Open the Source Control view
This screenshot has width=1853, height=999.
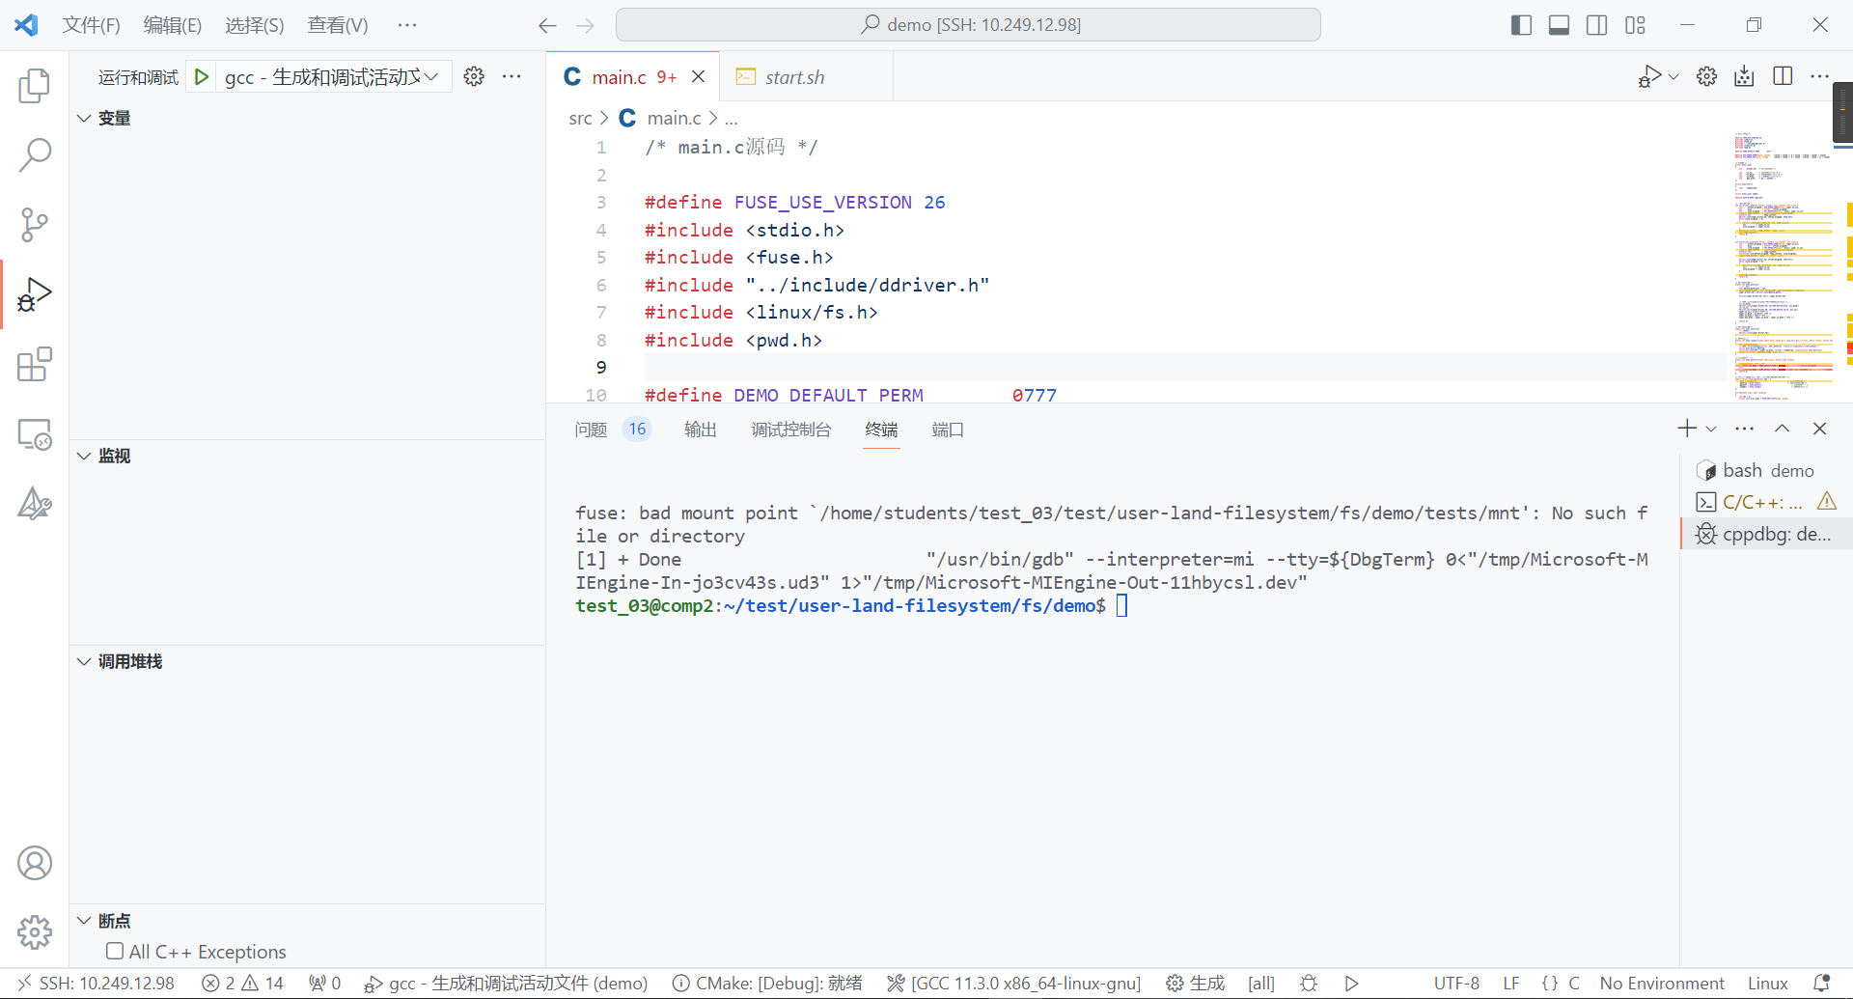[35, 224]
